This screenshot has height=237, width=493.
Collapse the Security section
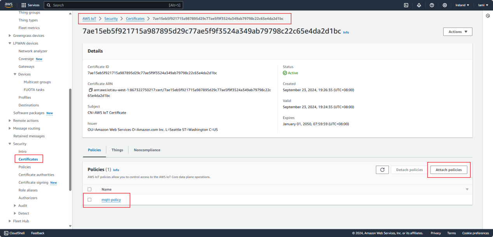(x=10, y=144)
